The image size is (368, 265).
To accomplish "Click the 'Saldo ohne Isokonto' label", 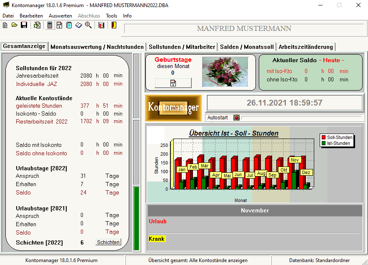I will pyautogui.click(x=41, y=153).
